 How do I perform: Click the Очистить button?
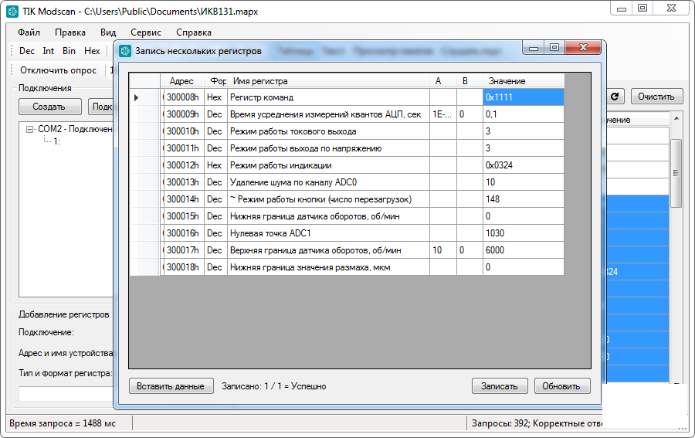coord(656,97)
